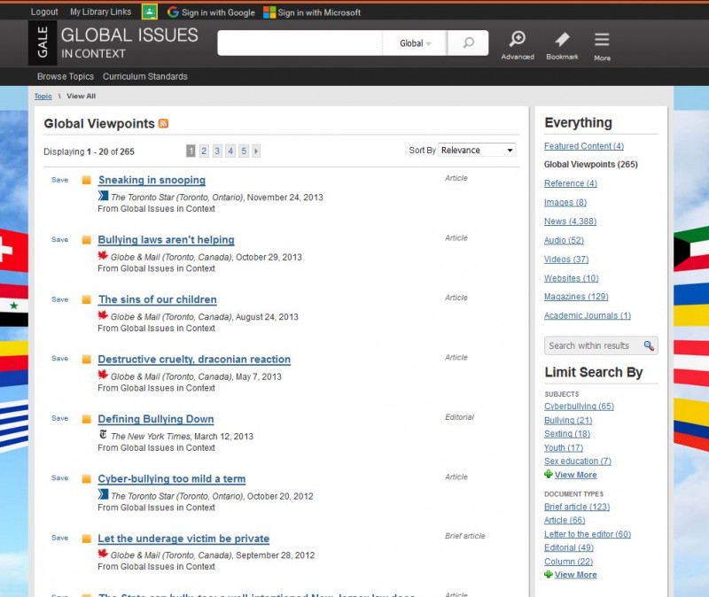Click maple leaf logo under Bullying laws aren't helping
Image resolution: width=709 pixels, height=597 pixels.
(x=103, y=255)
